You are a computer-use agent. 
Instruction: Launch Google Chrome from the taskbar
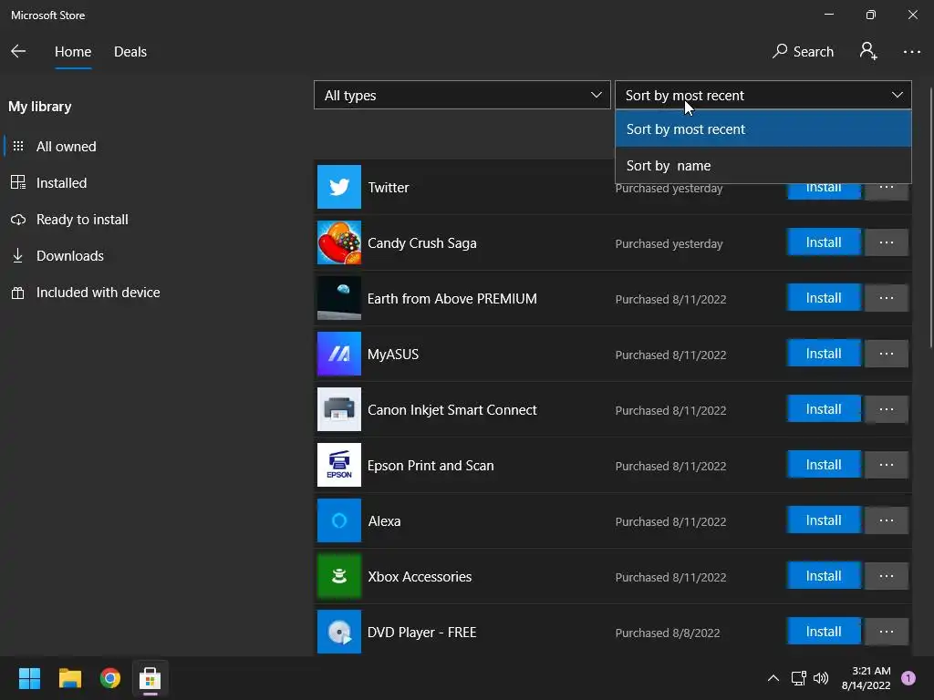110,678
